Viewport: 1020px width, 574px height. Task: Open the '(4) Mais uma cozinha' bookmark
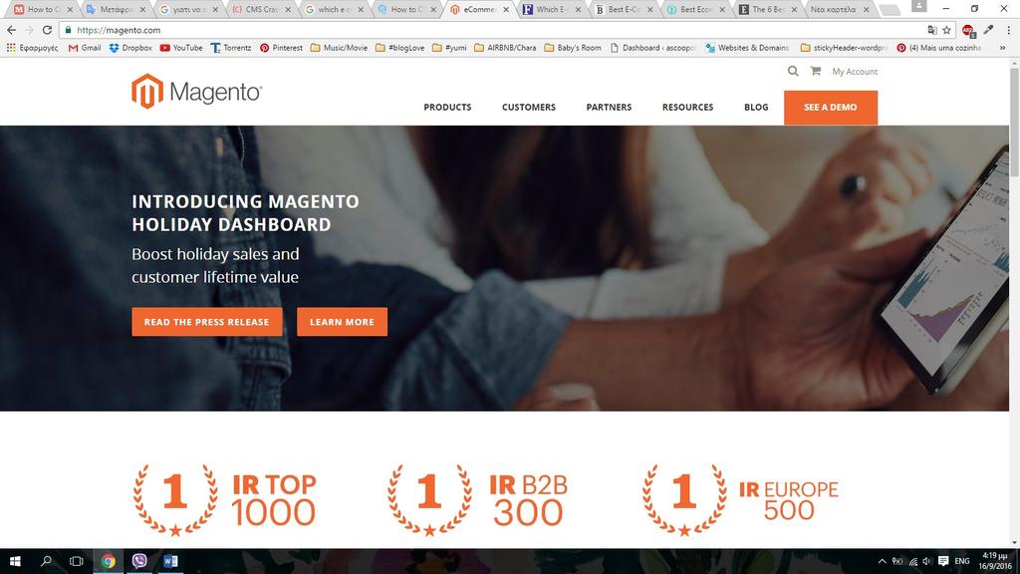[939, 48]
